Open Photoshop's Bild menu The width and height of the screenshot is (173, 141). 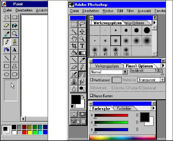(x=120, y=11)
